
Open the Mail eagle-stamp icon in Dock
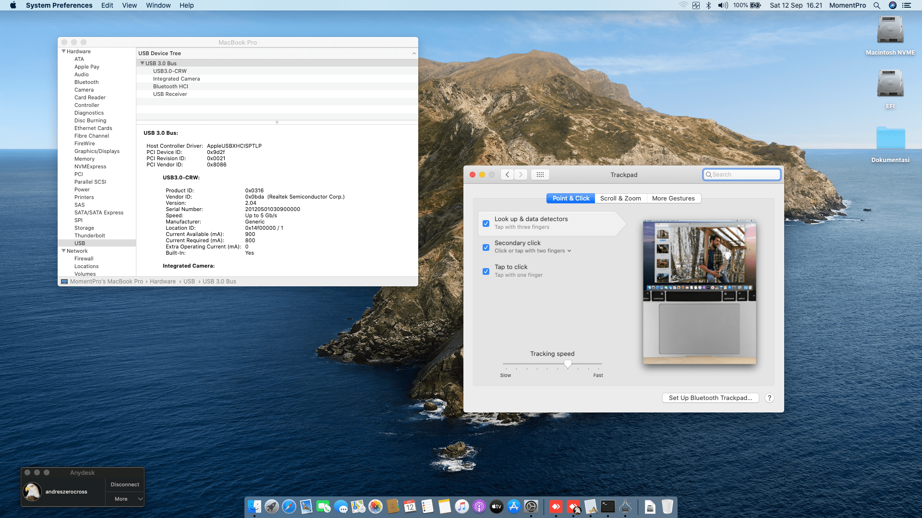[x=306, y=506]
